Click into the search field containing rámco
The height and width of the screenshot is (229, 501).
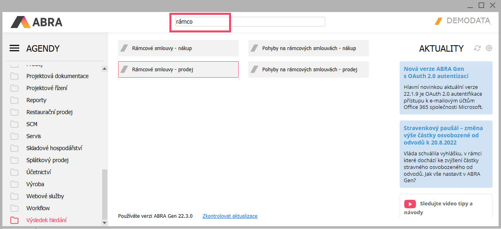pos(249,22)
